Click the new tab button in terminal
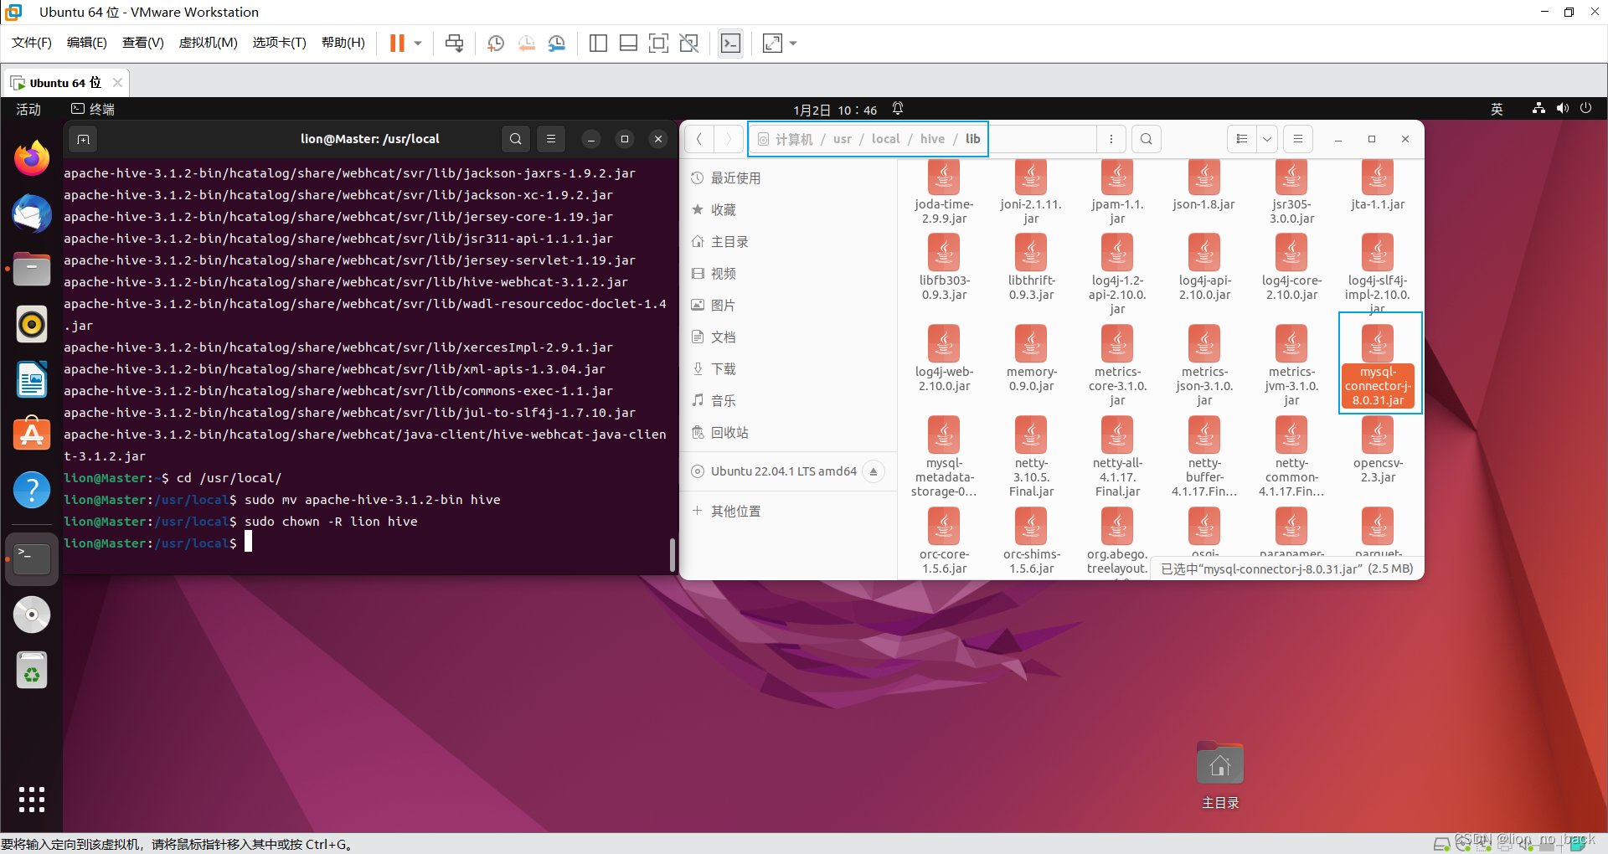The width and height of the screenshot is (1608, 854). pyautogui.click(x=83, y=139)
